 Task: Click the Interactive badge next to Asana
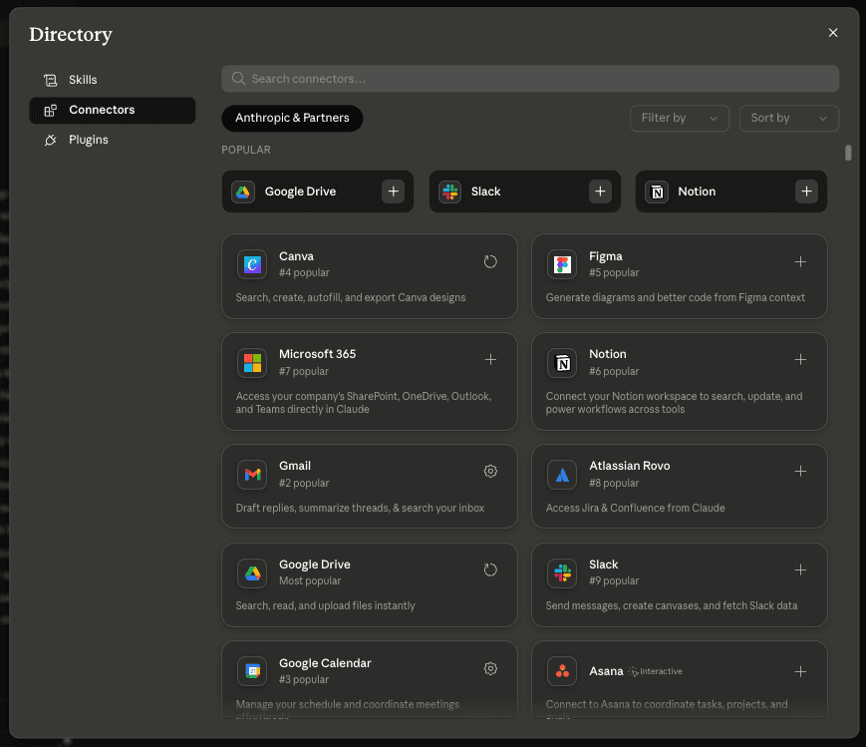coord(656,671)
